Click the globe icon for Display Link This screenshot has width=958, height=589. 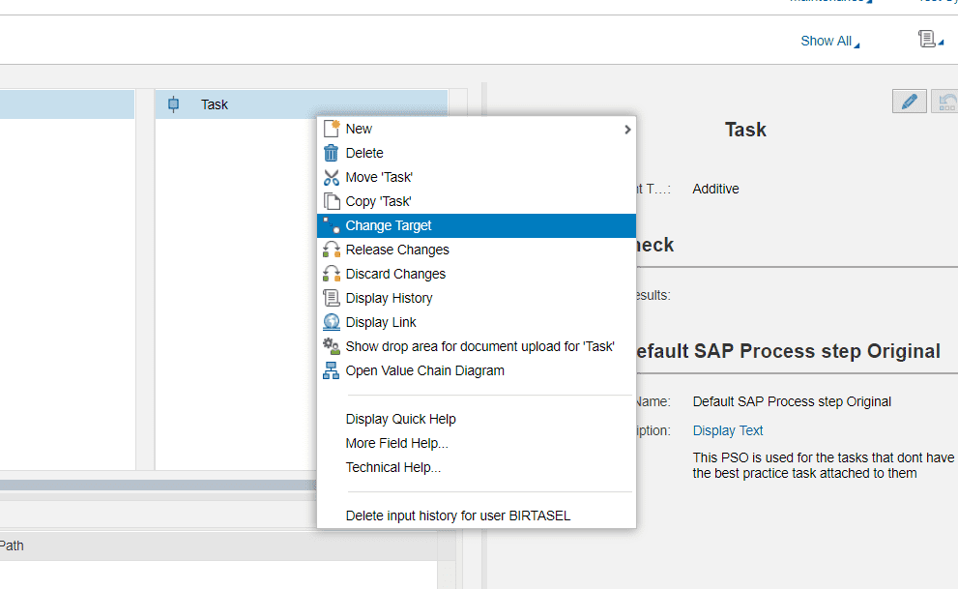331,322
